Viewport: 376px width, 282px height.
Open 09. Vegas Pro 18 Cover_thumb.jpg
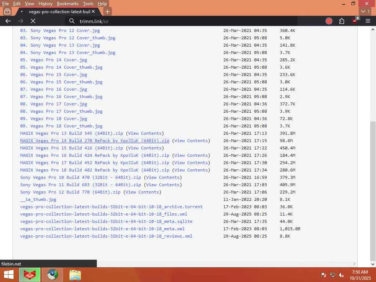coord(61,126)
